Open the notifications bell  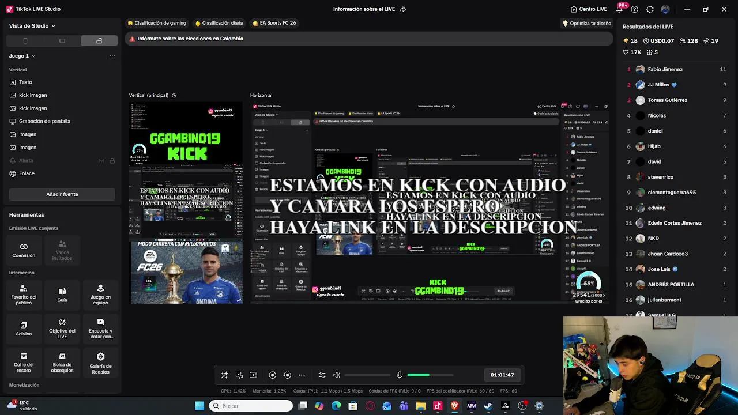pos(620,9)
